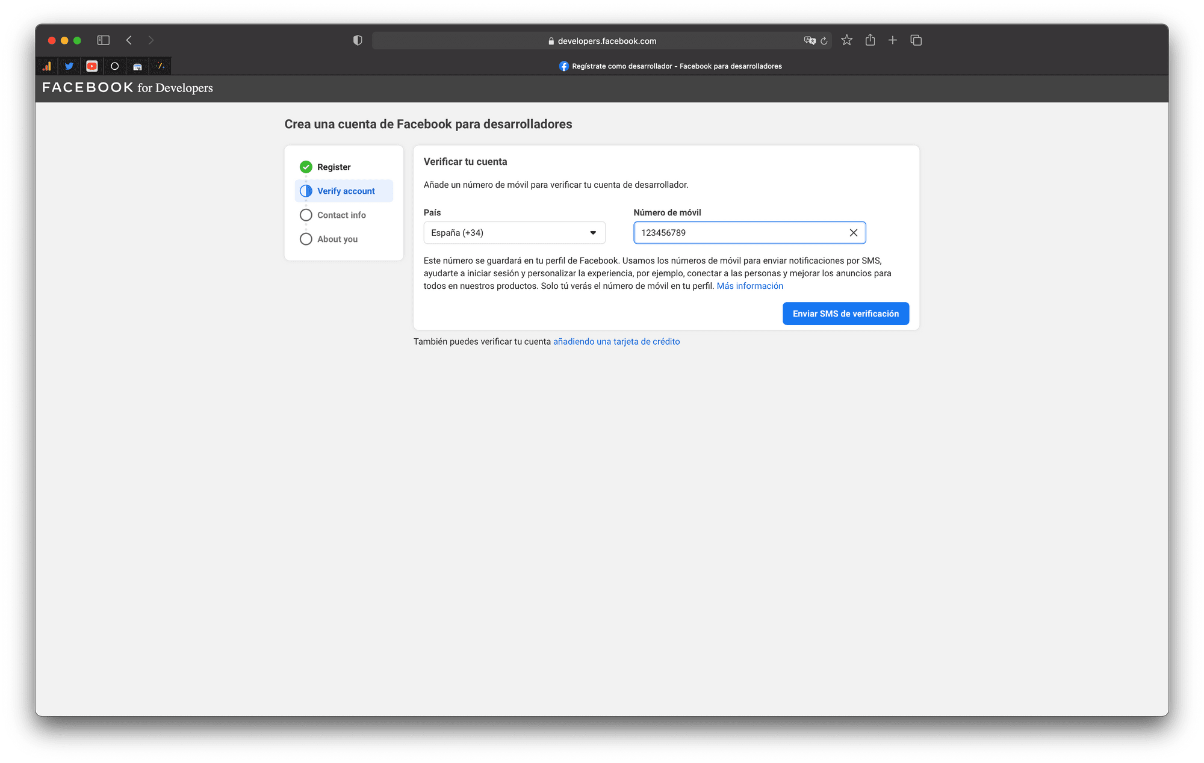
Task: Clear the mobile number with X icon
Action: tap(854, 233)
